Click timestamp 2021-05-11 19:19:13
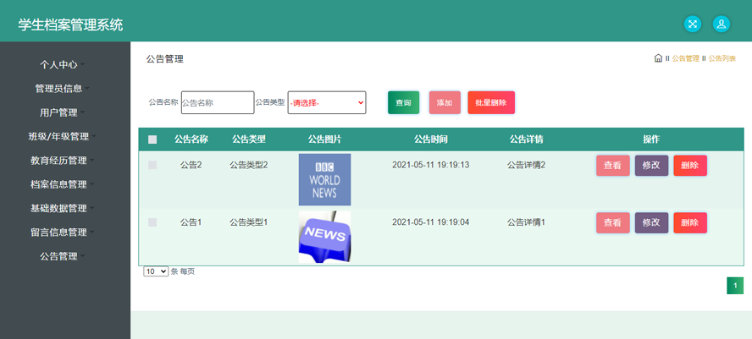Image resolution: width=752 pixels, height=339 pixels. [x=431, y=165]
